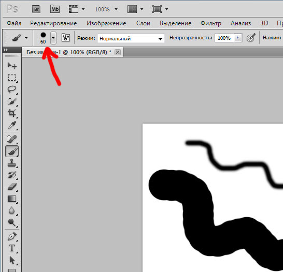
Task: Click the opacity 100% input field
Action: 224,38
